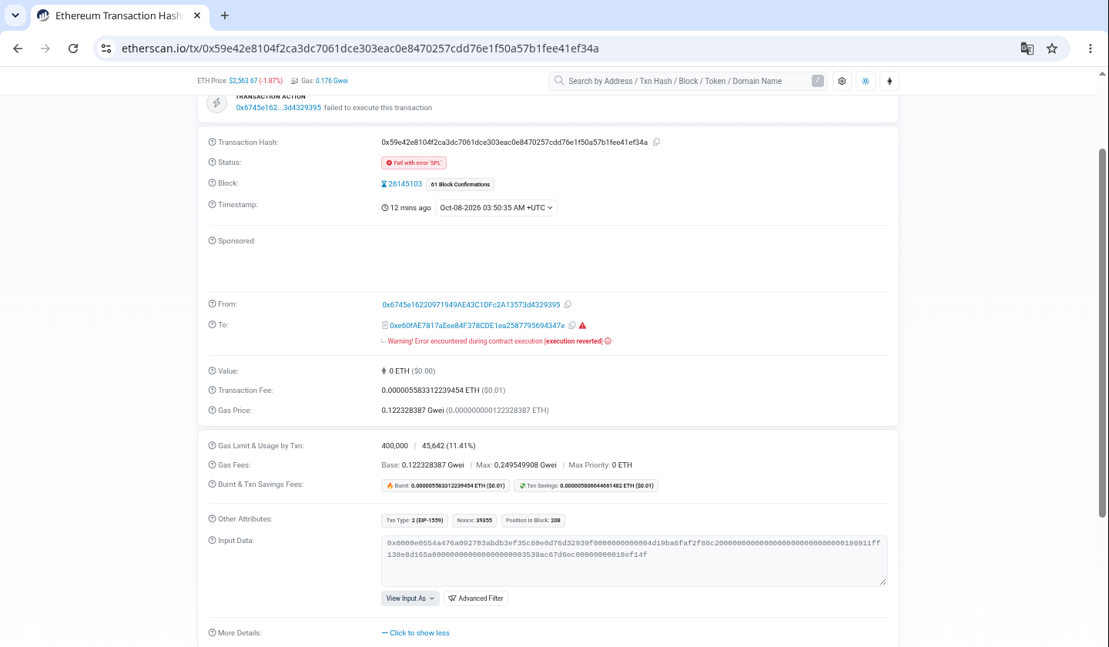Image resolution: width=1109 pixels, height=647 pixels.
Task: Click the sender link in Transaction Action
Action: 278,108
